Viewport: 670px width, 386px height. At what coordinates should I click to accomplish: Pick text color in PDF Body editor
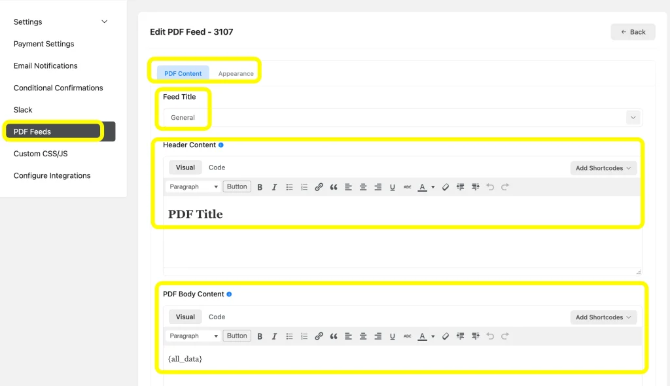[x=422, y=336]
